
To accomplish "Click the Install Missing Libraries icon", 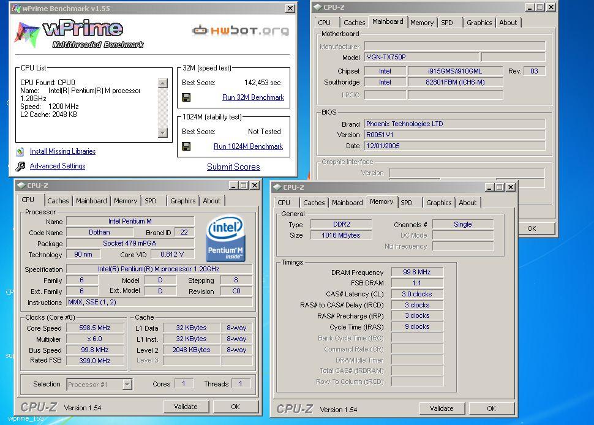I will (x=20, y=151).
